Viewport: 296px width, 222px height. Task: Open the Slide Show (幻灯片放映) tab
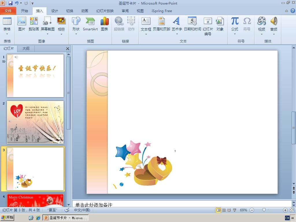(105, 11)
